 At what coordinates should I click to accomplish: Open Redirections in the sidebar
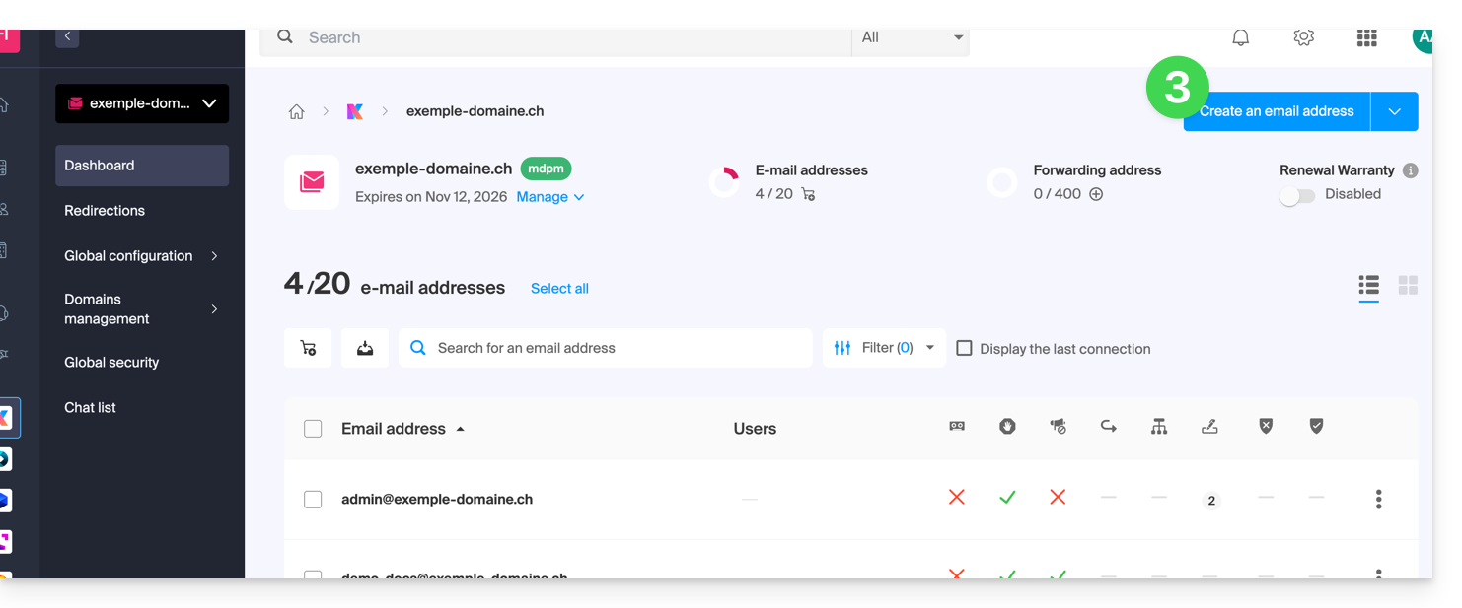click(105, 211)
